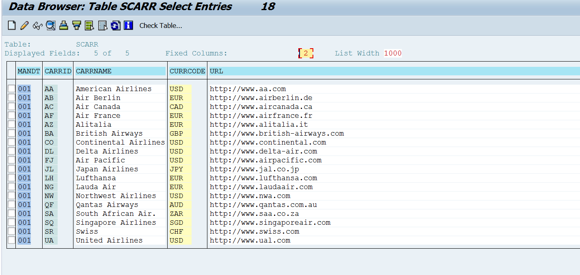The image size is (580, 275).
Task: Click the Sort ascending icon
Action: [x=63, y=26]
